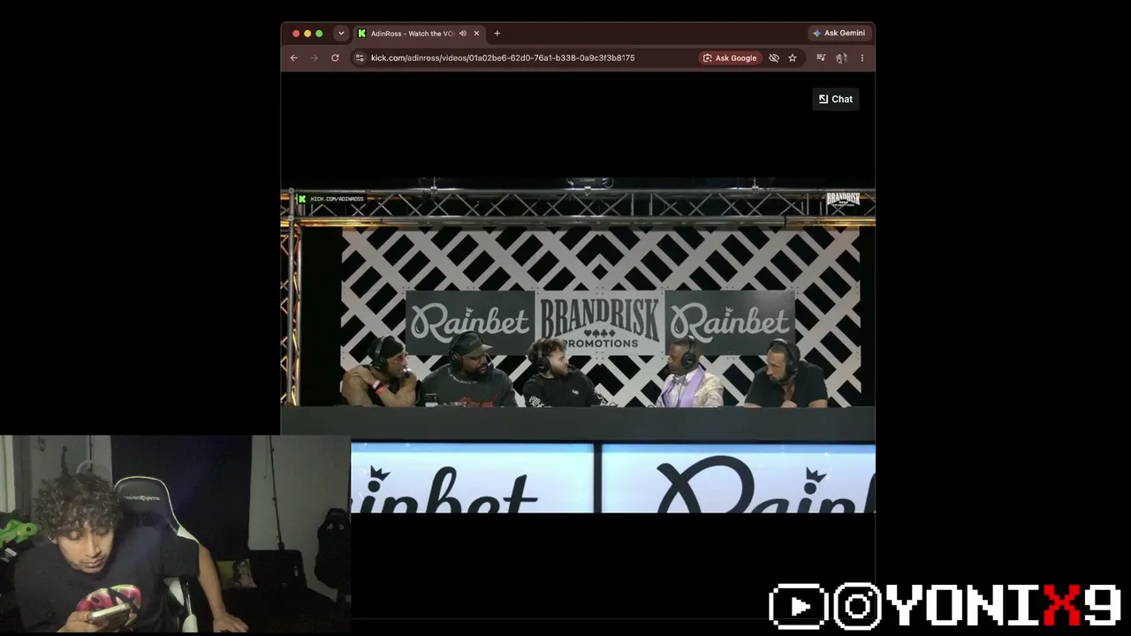1131x636 pixels.
Task: Click the browser forward arrow
Action: [x=314, y=57]
